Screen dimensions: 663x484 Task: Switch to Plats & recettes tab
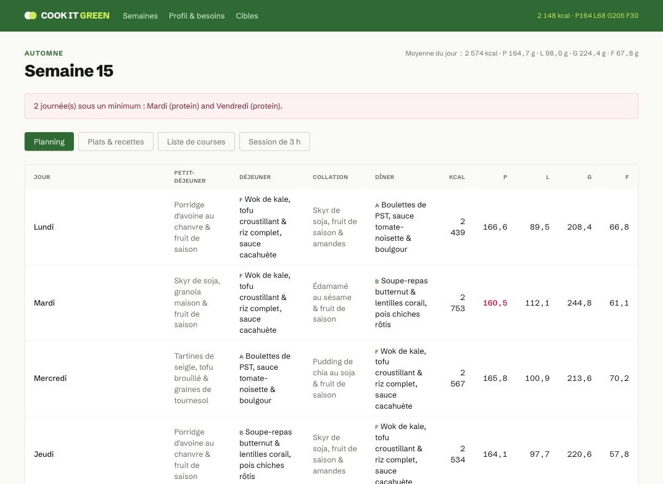(x=116, y=142)
